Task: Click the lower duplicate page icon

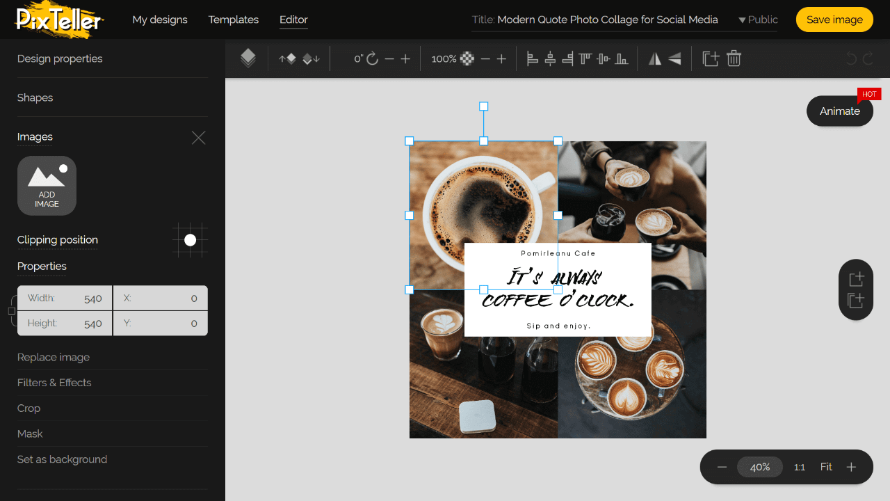Action: pos(856,300)
